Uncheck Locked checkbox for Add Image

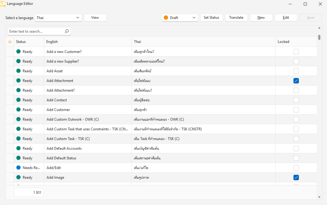tap(296, 178)
